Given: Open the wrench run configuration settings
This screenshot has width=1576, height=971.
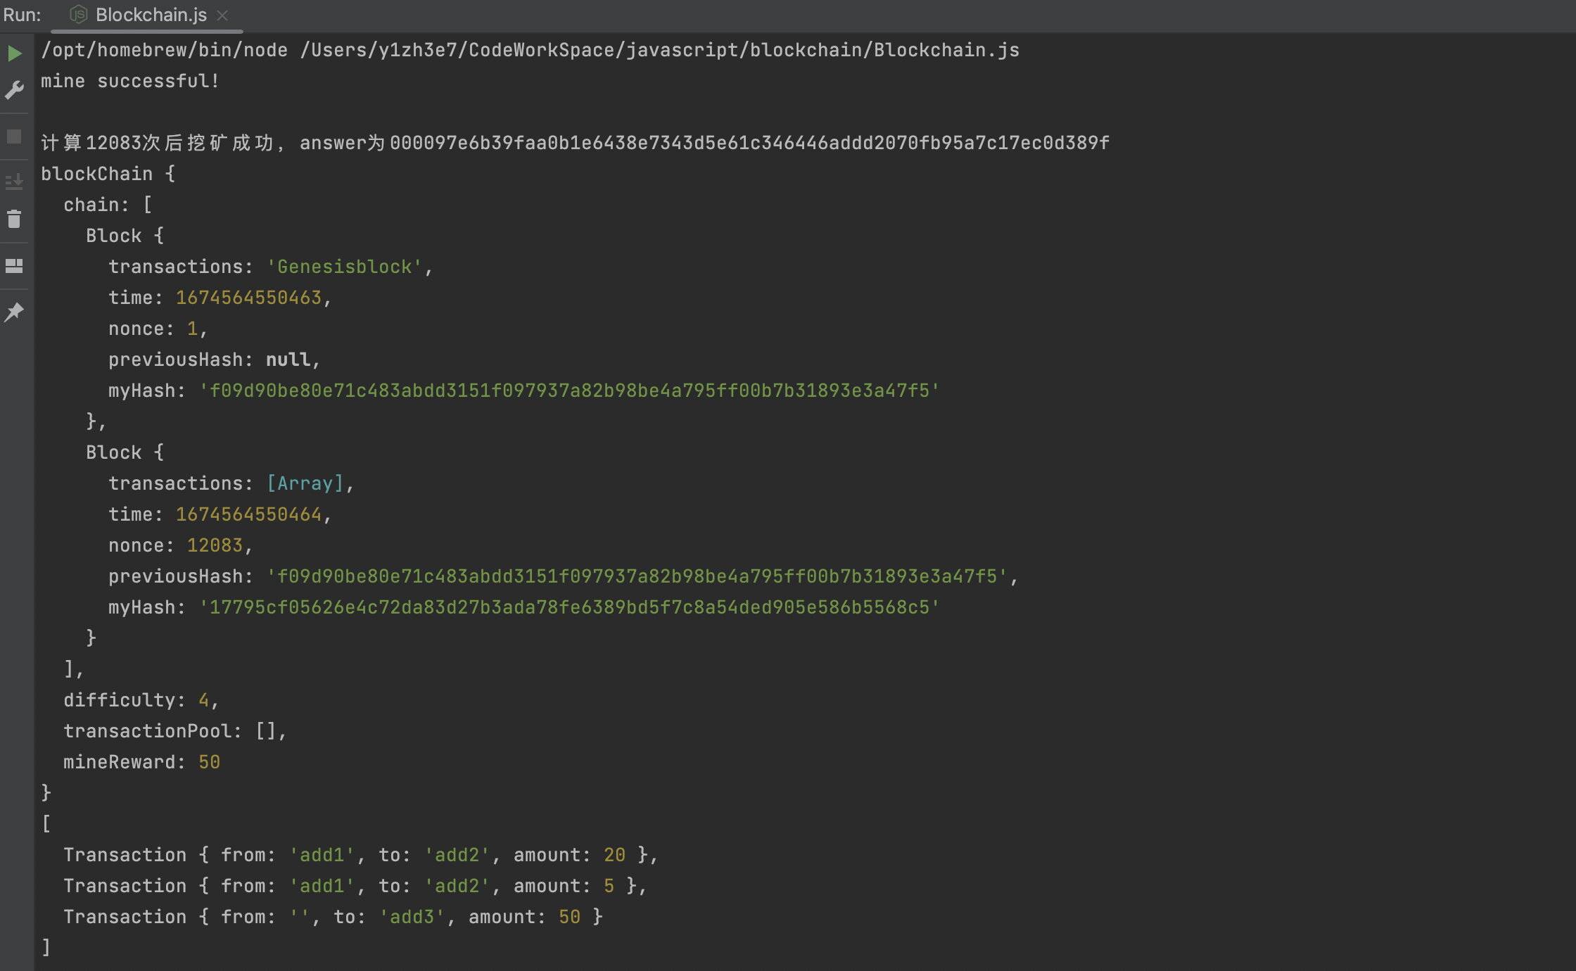Looking at the screenshot, I should (14, 90).
